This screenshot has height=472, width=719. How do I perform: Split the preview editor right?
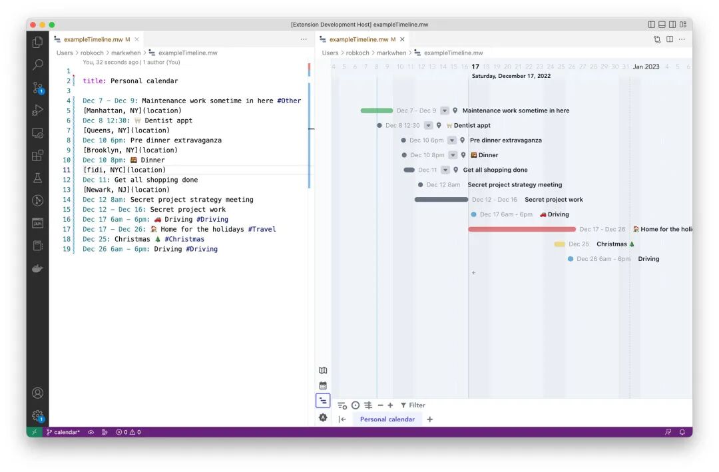click(x=670, y=39)
